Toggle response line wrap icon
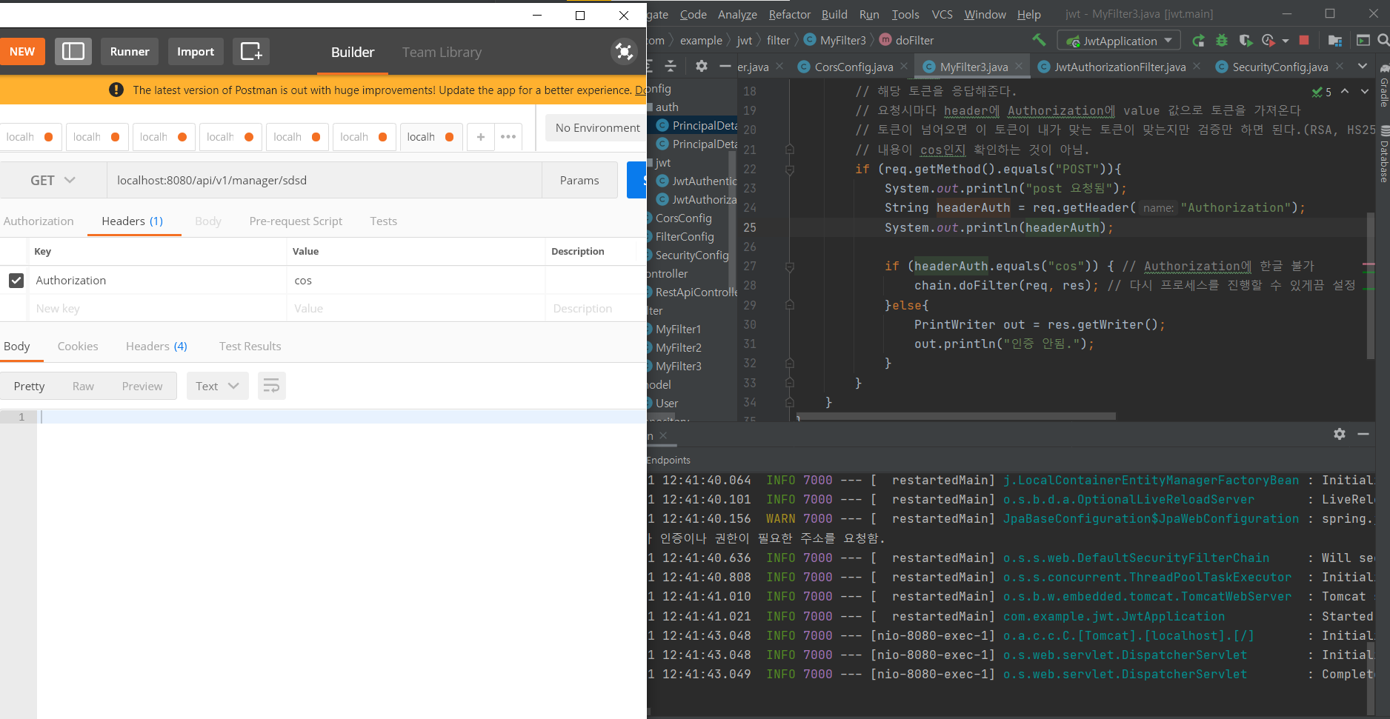The image size is (1390, 719). coord(272,386)
